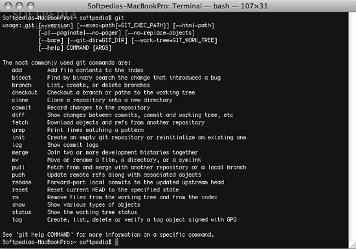Click the 'rebase' command name
The height and width of the screenshot is (249, 356).
[x=21, y=182]
